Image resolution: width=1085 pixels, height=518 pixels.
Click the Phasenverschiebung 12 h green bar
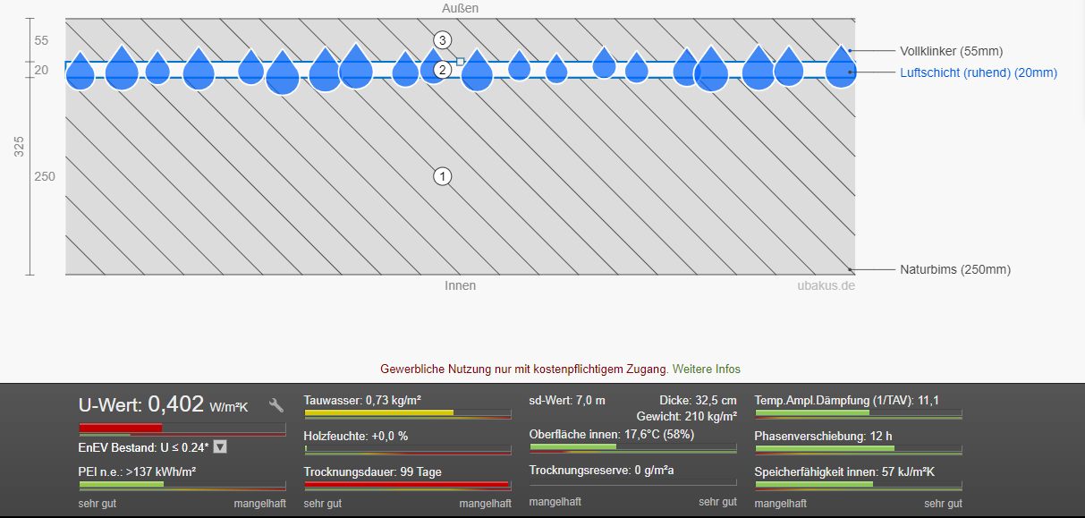tap(825, 449)
